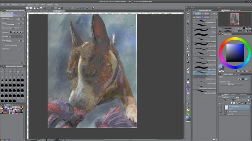
Task: Select the Auto select wand tool
Action: [x=188, y=31]
